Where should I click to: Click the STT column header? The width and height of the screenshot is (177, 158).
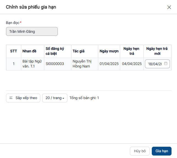point(13,51)
